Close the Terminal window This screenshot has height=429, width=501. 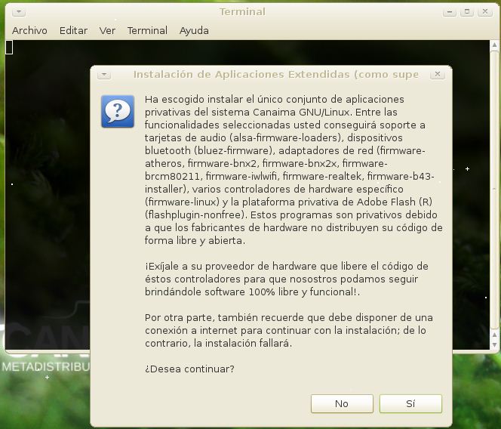484,12
